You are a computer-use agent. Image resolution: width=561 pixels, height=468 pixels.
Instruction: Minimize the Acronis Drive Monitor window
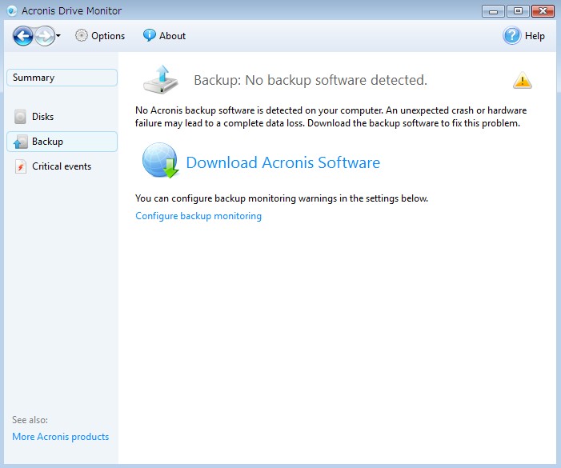(493, 11)
